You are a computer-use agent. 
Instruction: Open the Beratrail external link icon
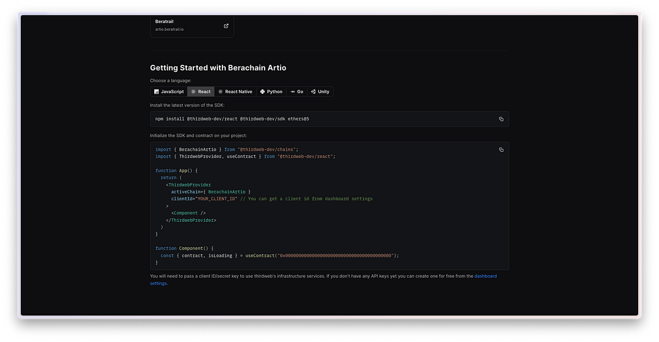226,25
